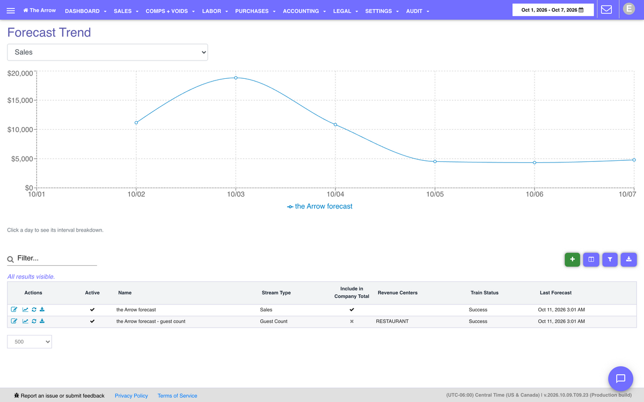Open the AUDIT menu
Viewport: 644px width, 402px height.
[x=418, y=11]
